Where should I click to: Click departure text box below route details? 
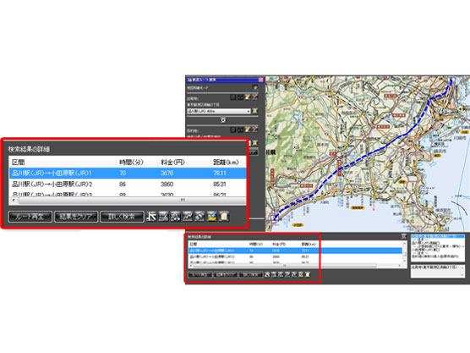coord(438,271)
